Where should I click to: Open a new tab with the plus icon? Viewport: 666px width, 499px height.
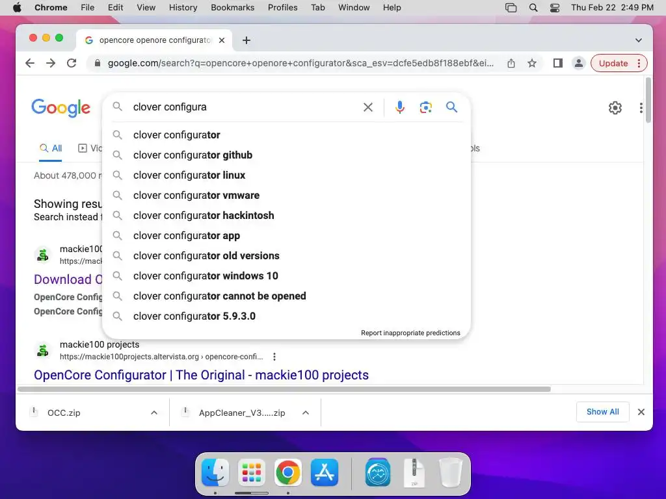click(246, 40)
